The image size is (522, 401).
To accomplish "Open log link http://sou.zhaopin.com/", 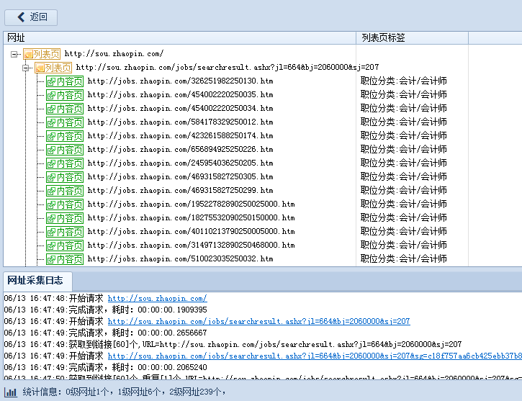I will (x=157, y=299).
